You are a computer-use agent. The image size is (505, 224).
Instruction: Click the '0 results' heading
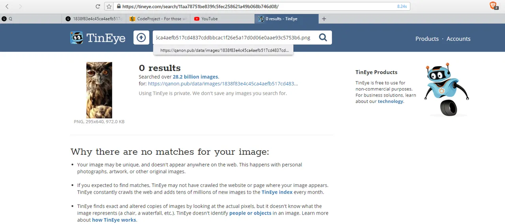[160, 68]
